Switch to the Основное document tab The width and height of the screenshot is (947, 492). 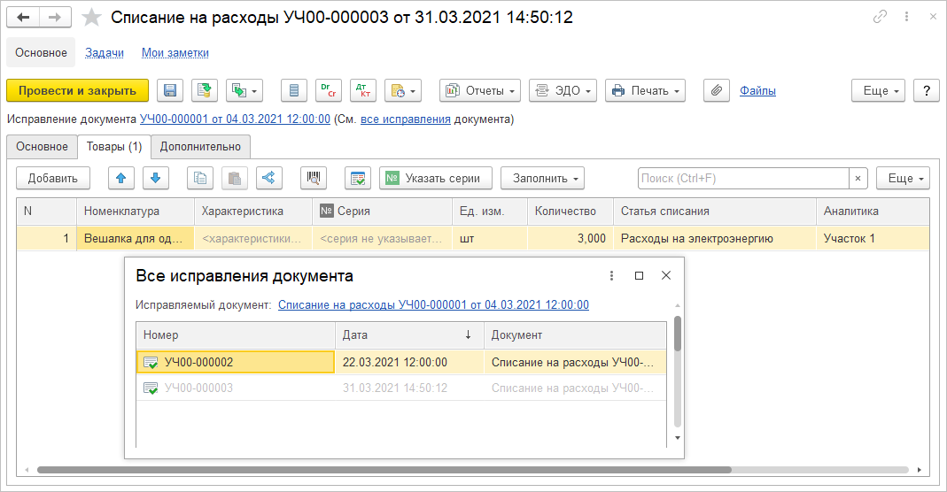click(x=42, y=147)
